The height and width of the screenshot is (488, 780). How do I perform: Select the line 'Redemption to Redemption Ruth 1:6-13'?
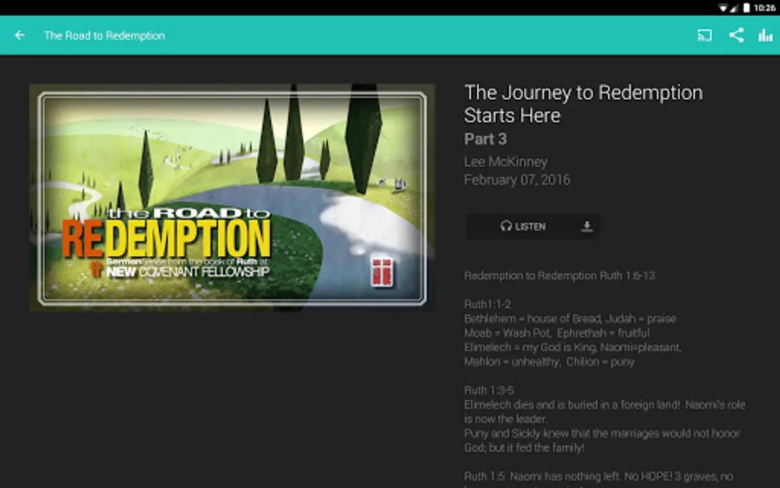(560, 275)
